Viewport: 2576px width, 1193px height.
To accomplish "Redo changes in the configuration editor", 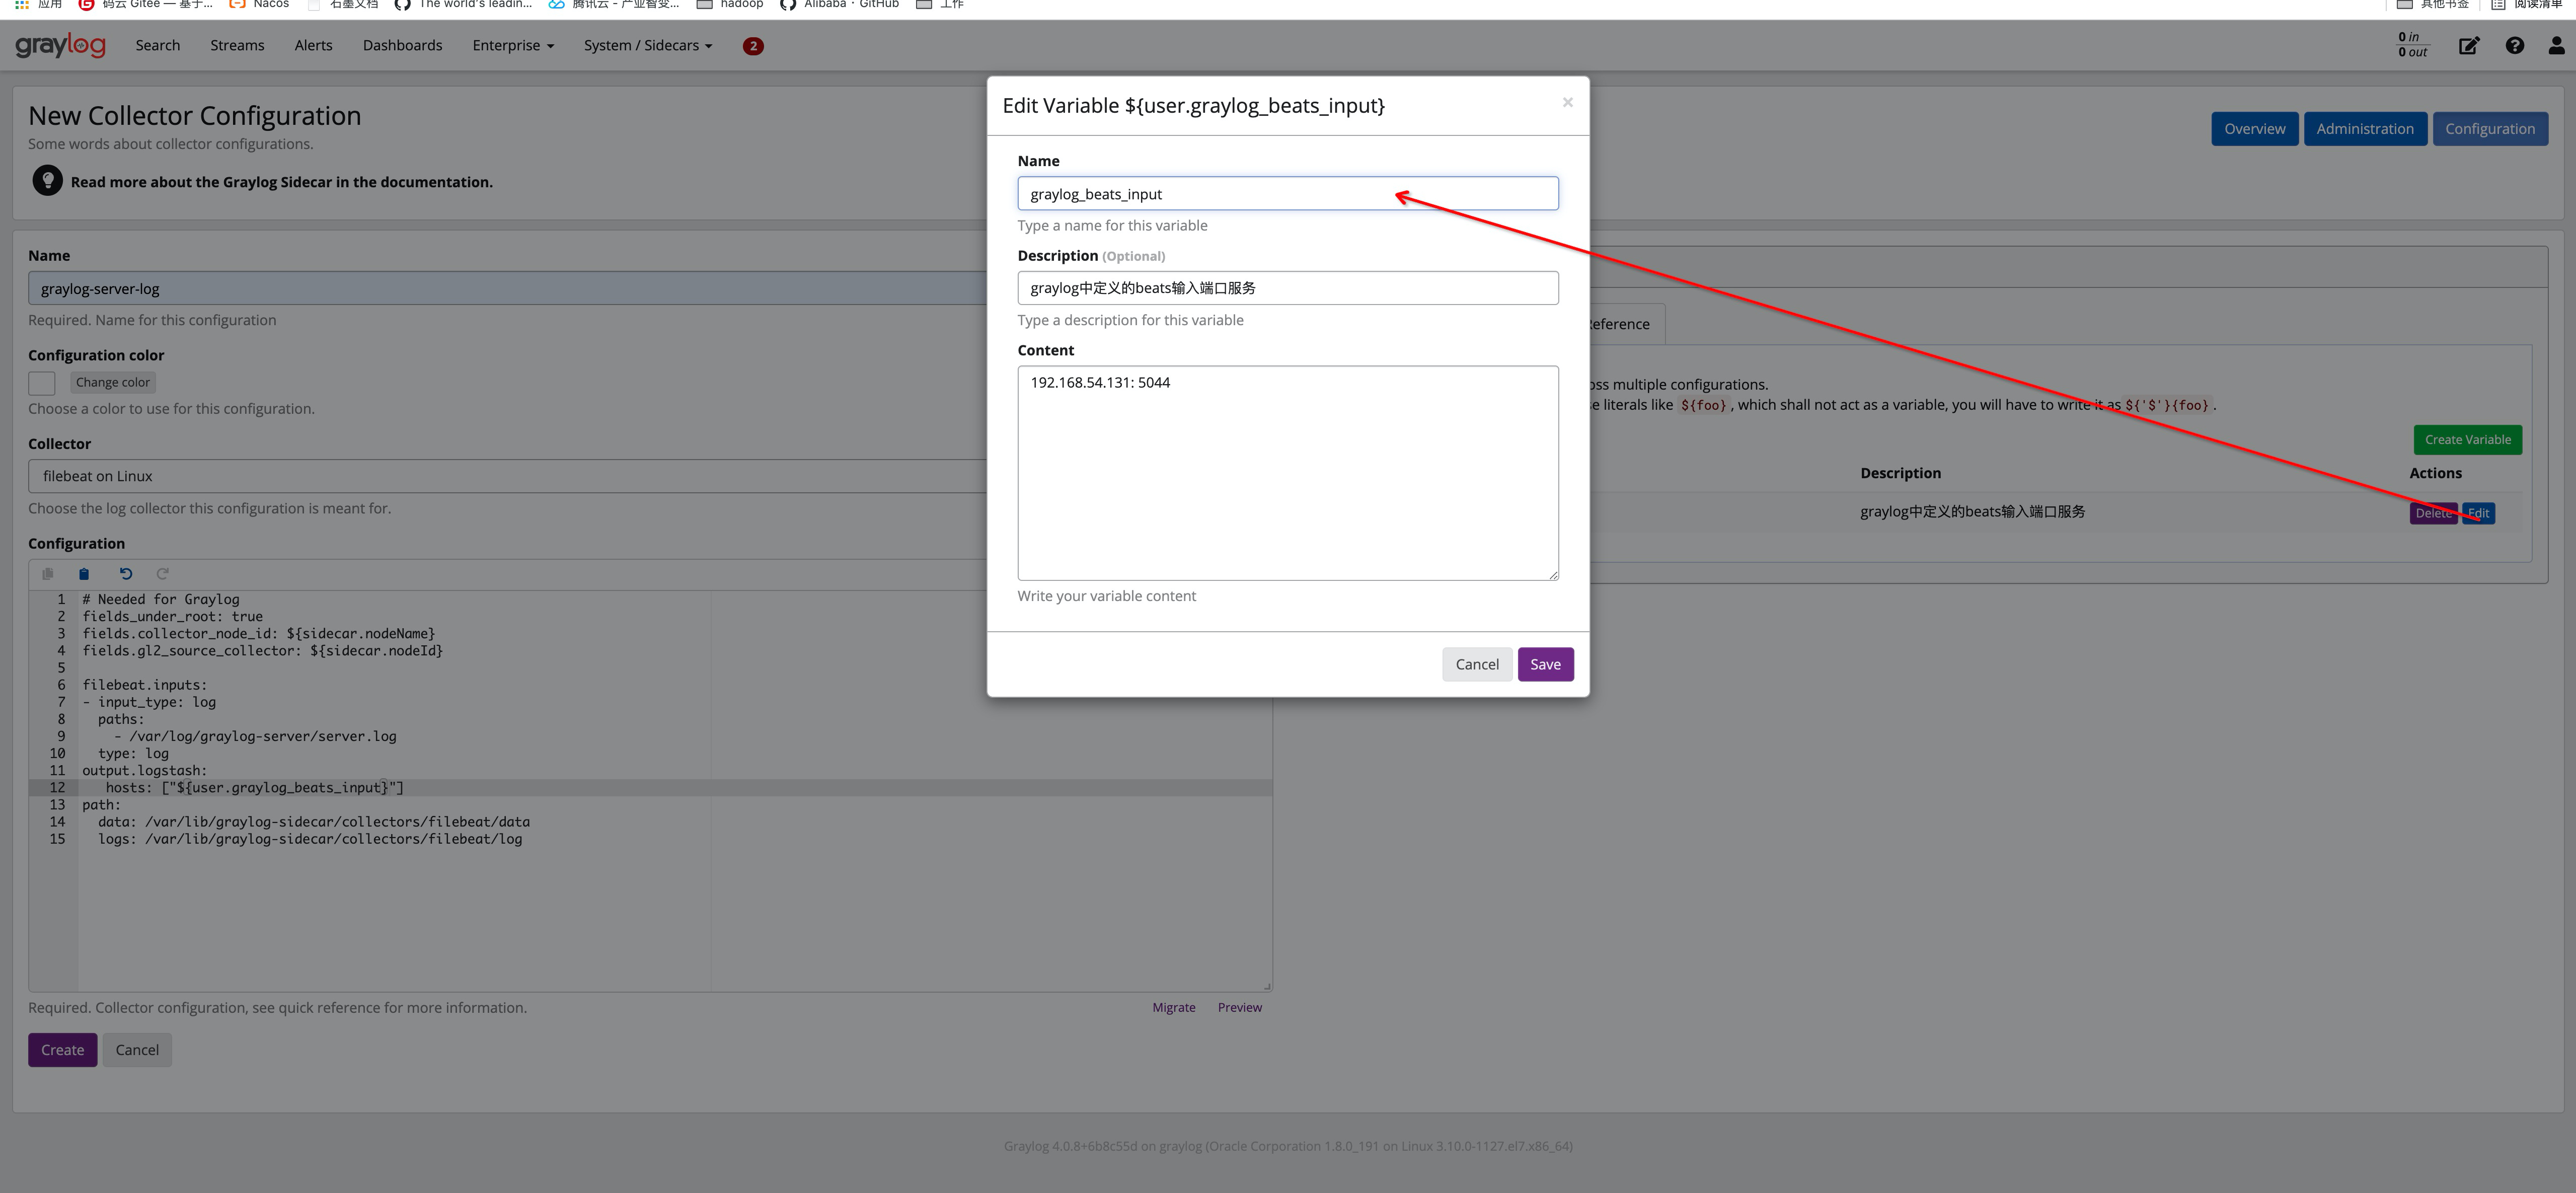I will point(162,573).
